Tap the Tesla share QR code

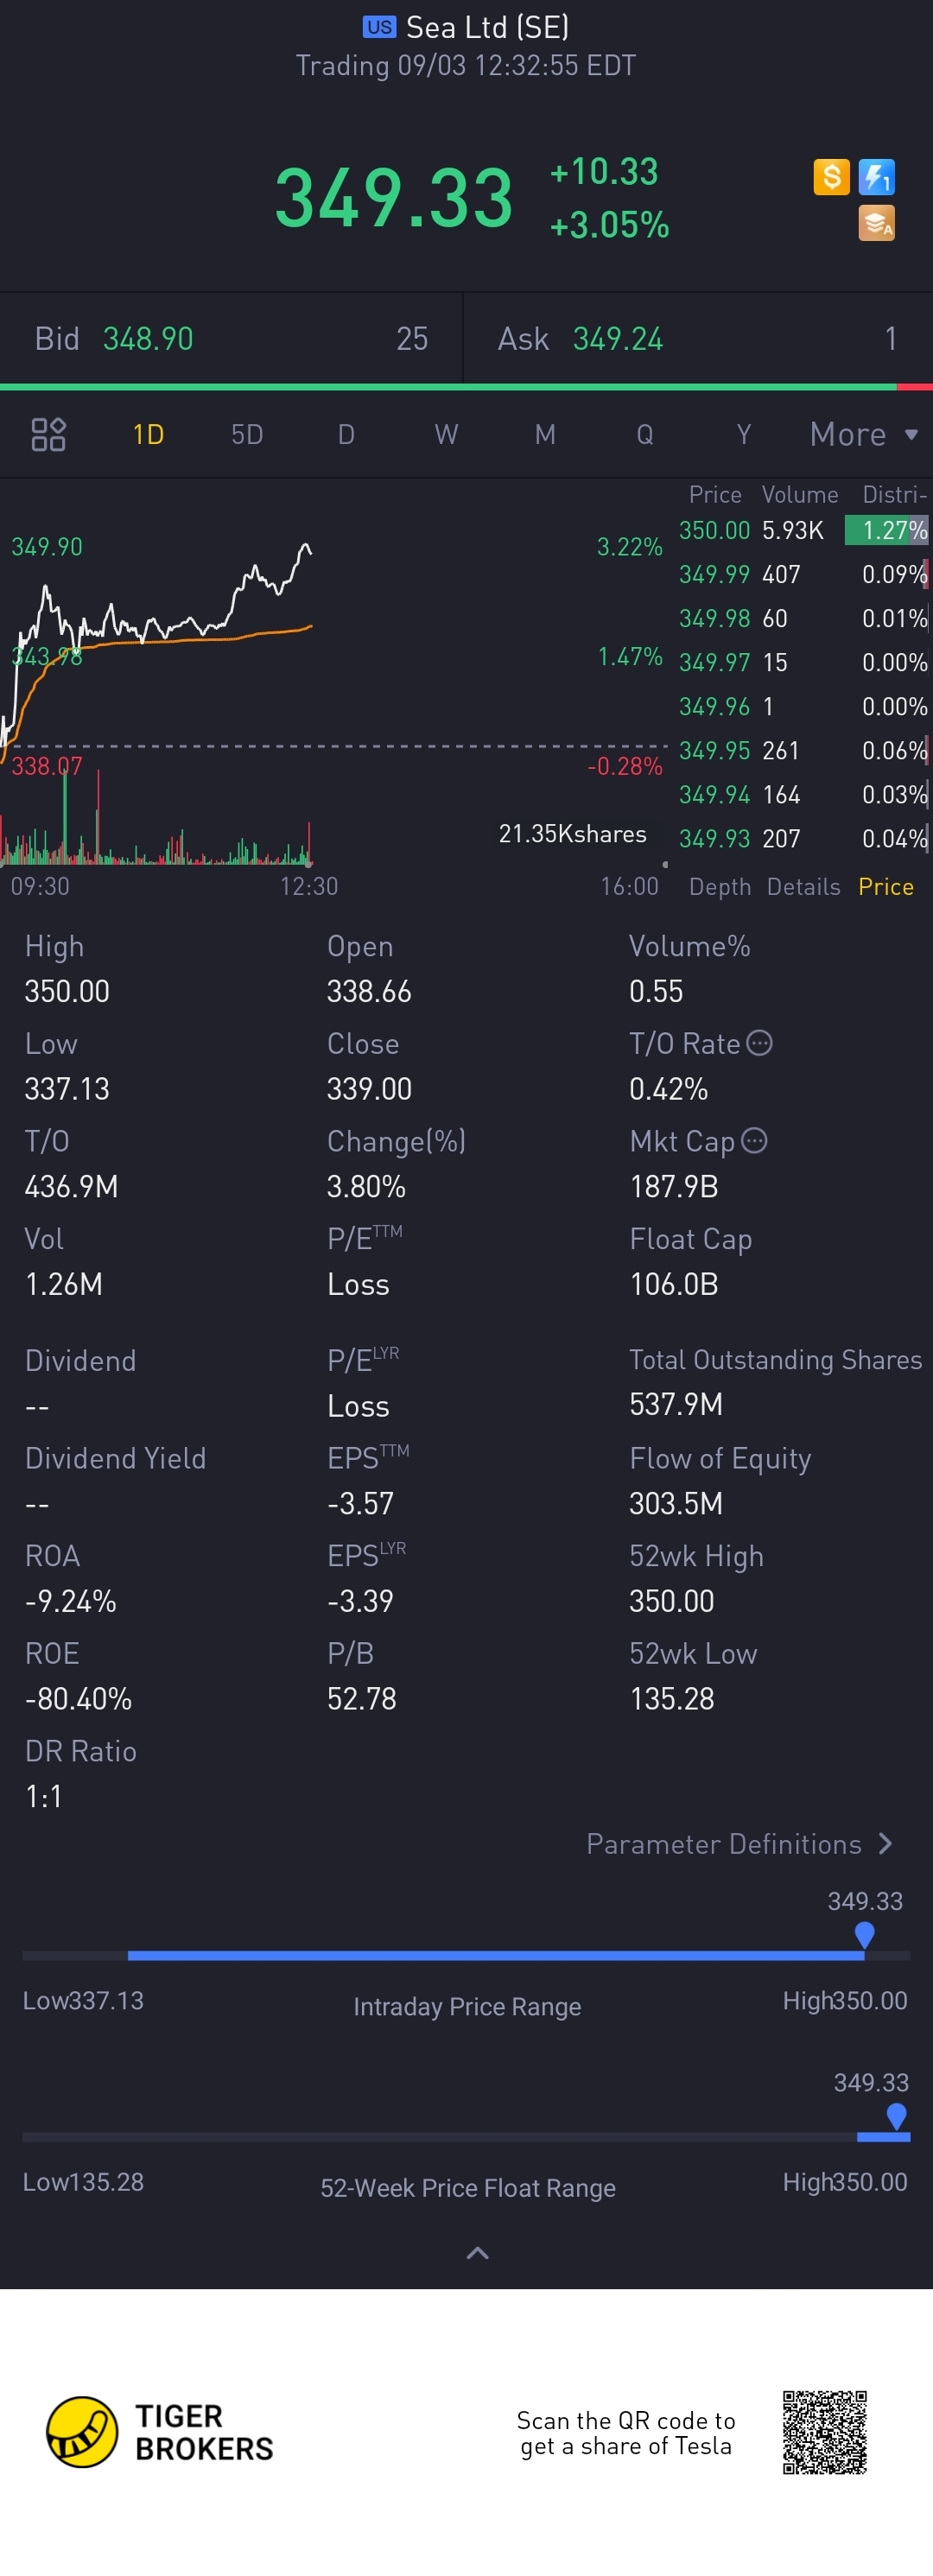tap(824, 2432)
